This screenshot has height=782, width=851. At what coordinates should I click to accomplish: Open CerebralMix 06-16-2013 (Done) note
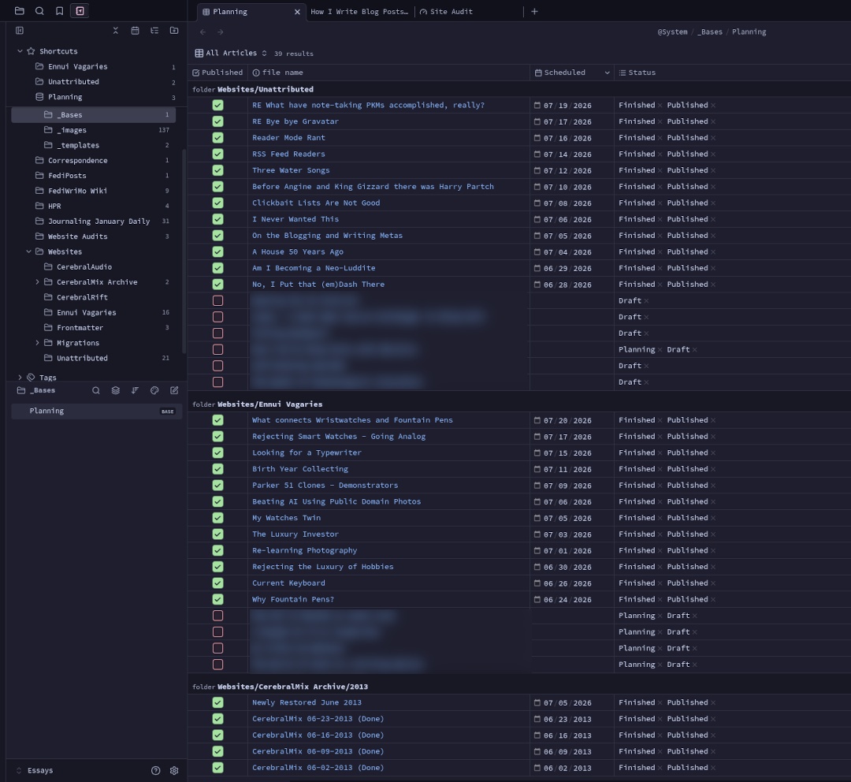[x=318, y=735]
